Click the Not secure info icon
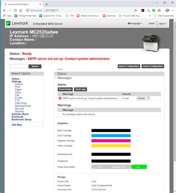 [27, 10]
